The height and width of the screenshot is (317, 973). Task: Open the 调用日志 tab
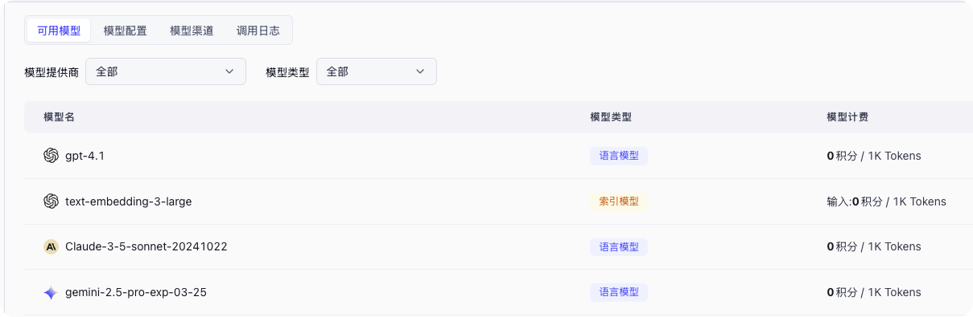(x=258, y=30)
